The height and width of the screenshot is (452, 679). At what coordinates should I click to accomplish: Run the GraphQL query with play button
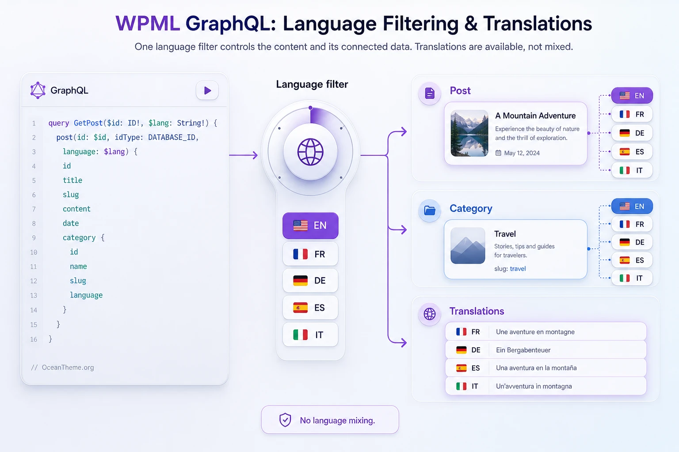pos(207,90)
